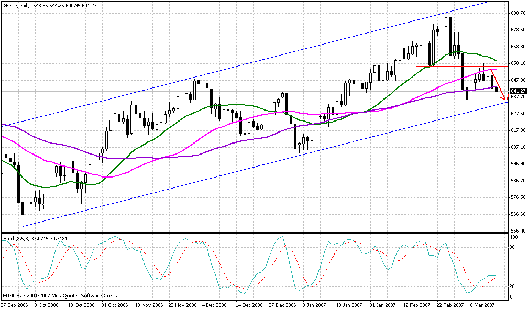Screen dimensions: 528x309
Task: Select the 688.70 price axis label
Action: (x=518, y=13)
